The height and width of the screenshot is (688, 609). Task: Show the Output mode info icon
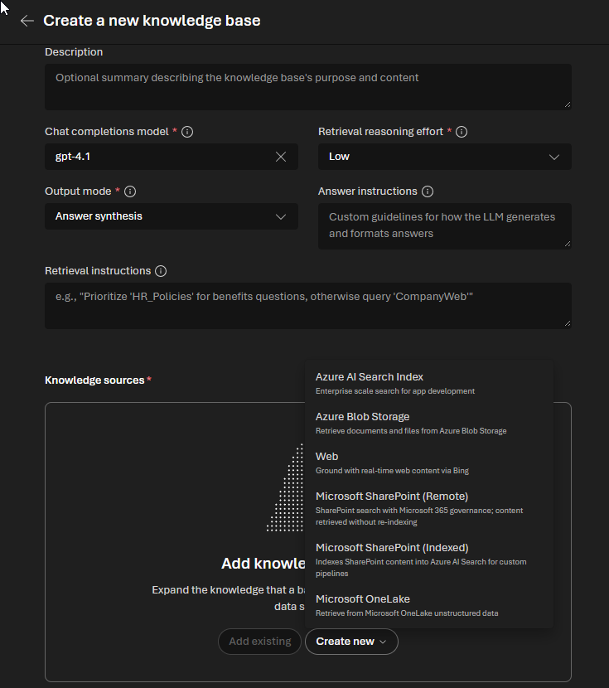[x=130, y=191]
